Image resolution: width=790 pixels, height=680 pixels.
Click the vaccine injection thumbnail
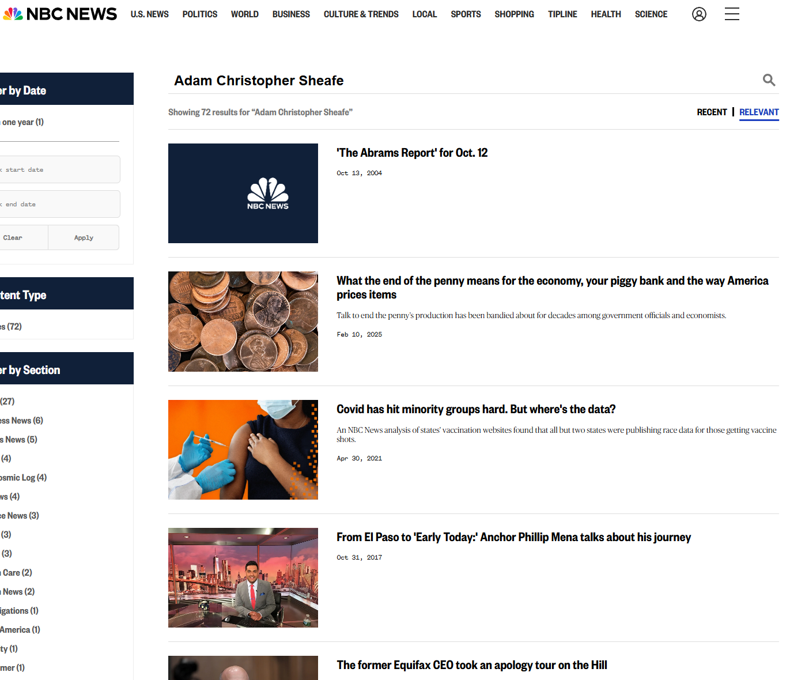(243, 449)
